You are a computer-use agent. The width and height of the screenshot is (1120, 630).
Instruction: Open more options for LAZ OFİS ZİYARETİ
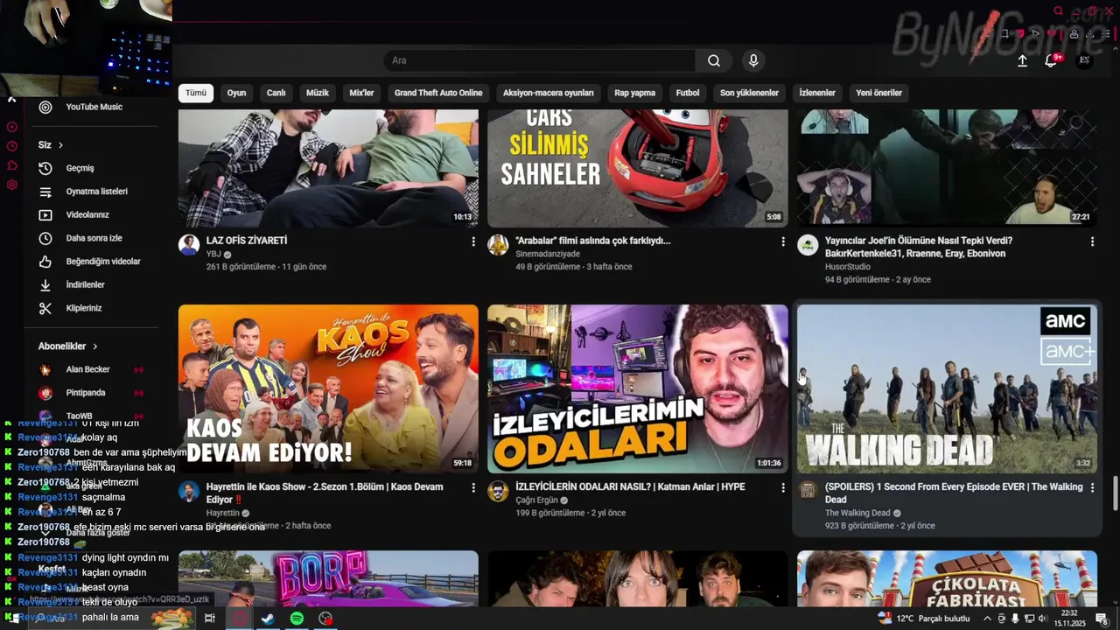(473, 241)
